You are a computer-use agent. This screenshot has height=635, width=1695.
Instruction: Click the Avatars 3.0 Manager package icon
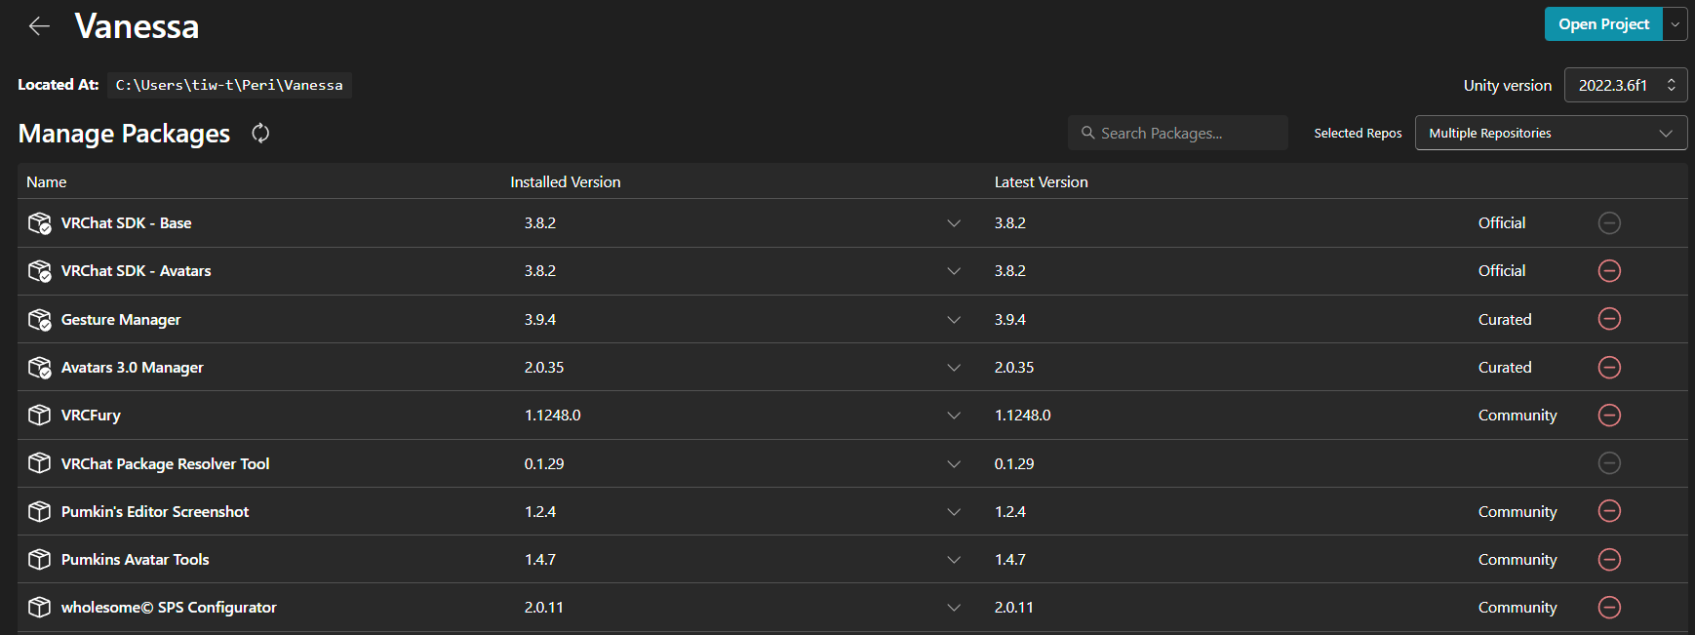pyautogui.click(x=39, y=368)
